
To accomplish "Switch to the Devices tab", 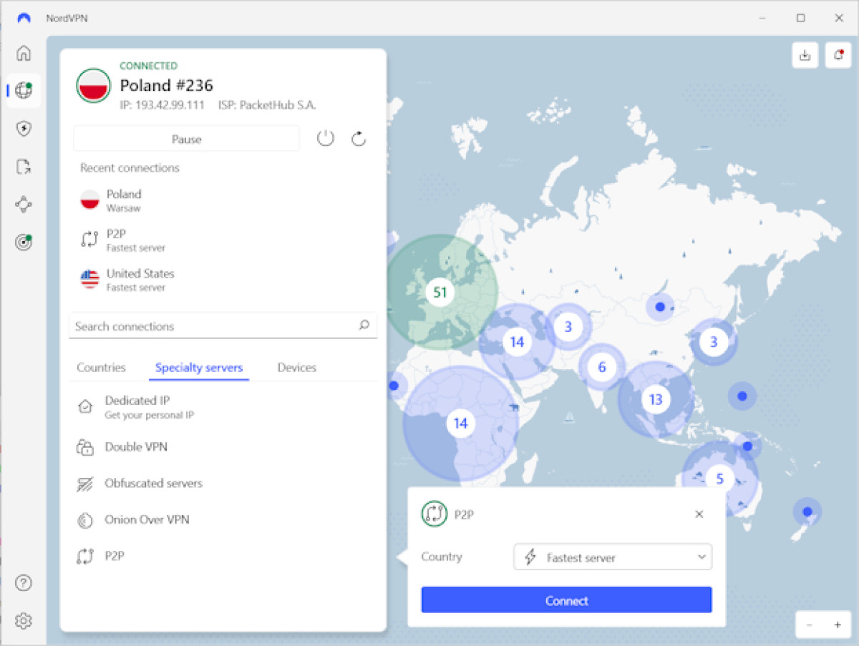I will pyautogui.click(x=297, y=368).
